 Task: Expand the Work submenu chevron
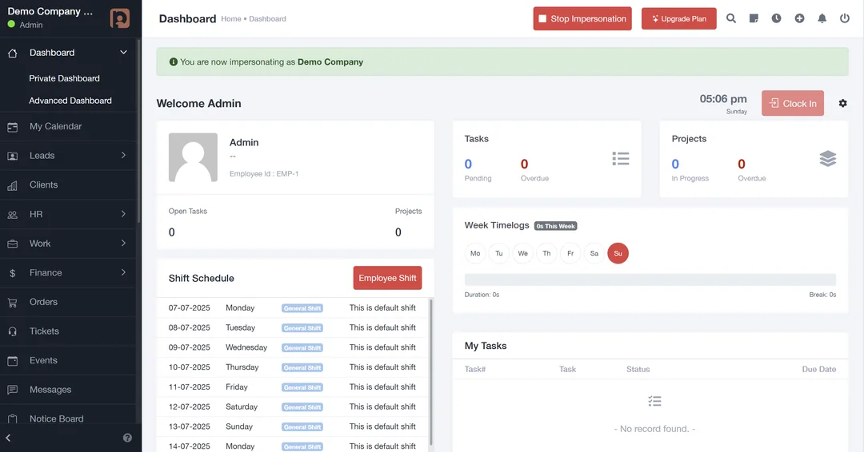tap(123, 243)
